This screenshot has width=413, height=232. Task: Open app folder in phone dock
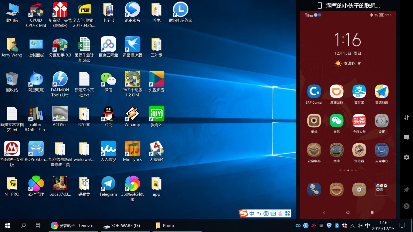coord(382,189)
